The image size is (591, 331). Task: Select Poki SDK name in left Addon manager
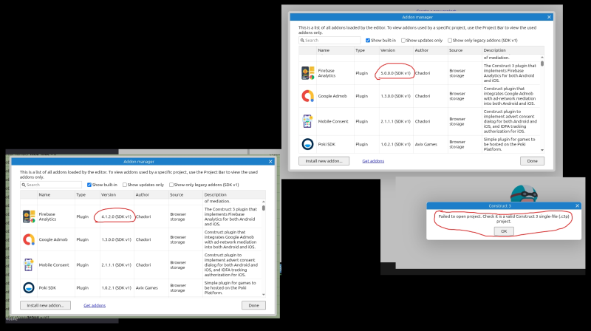[47, 287]
